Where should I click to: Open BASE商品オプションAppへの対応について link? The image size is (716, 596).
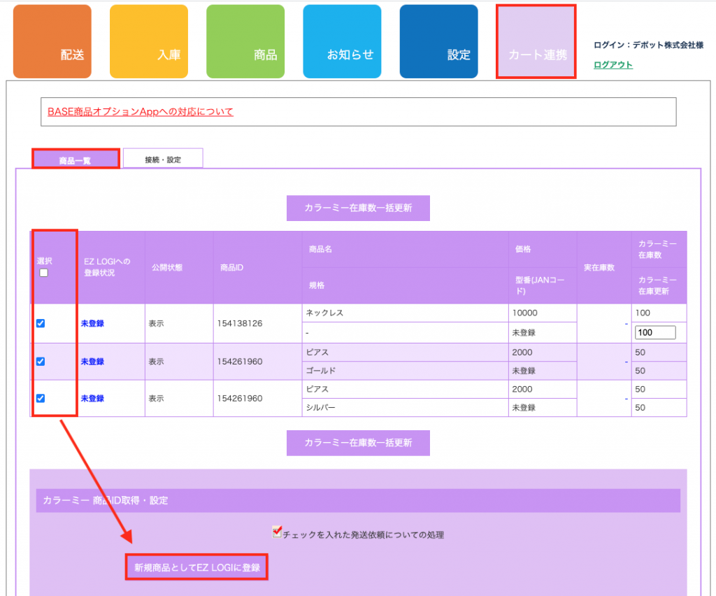tap(140, 112)
